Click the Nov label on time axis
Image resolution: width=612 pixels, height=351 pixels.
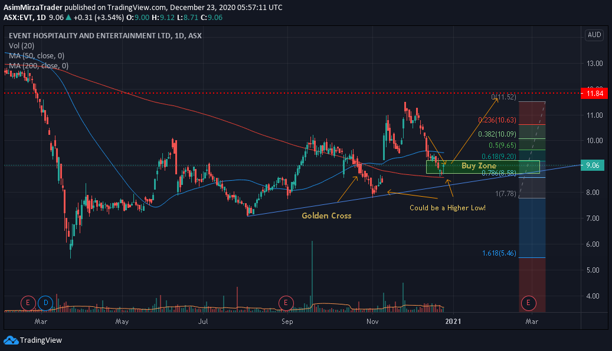pyautogui.click(x=372, y=322)
